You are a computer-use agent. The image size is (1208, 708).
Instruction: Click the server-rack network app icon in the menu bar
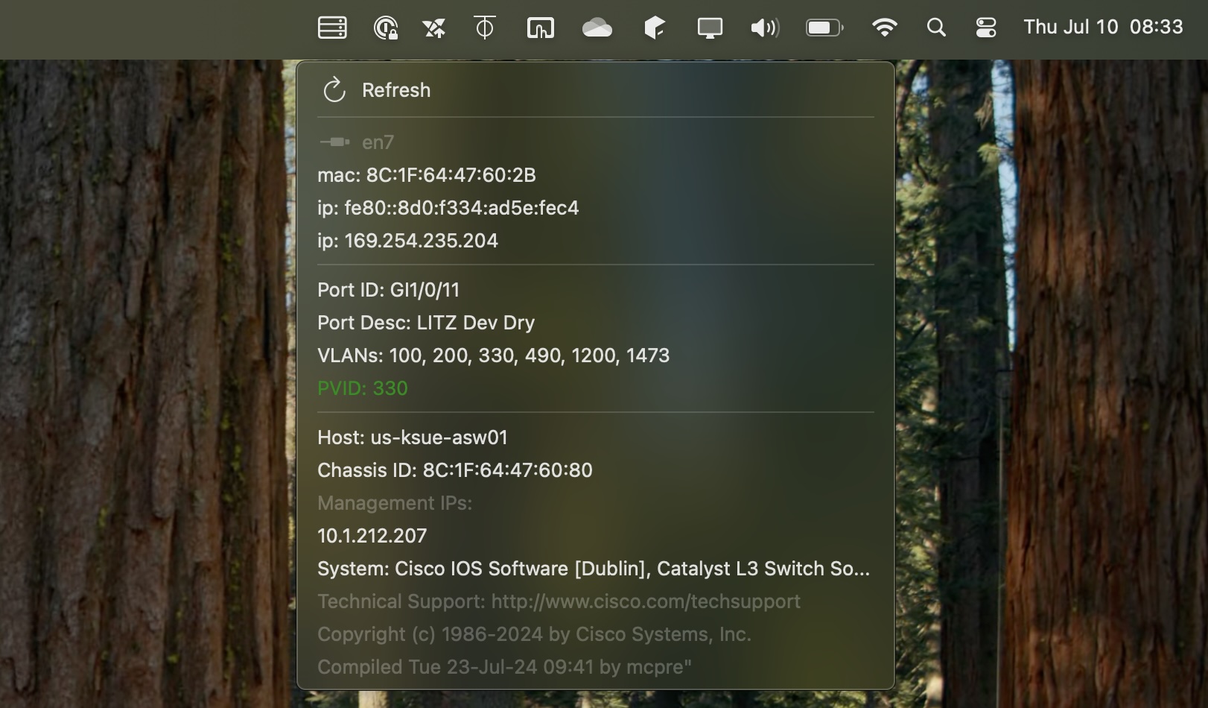tap(332, 28)
